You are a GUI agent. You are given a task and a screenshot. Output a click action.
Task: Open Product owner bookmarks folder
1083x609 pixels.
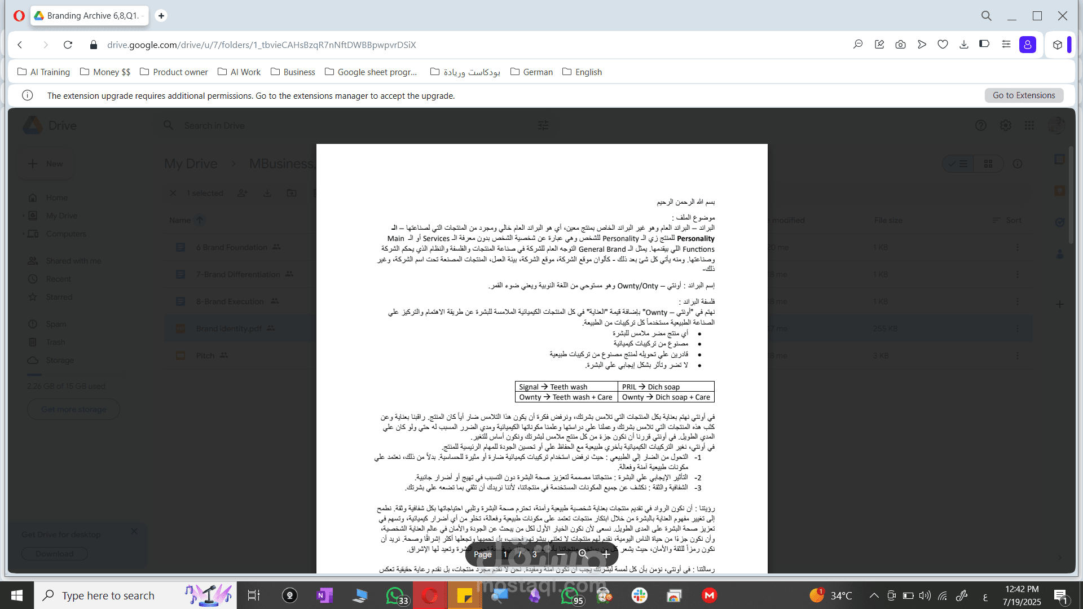(174, 72)
